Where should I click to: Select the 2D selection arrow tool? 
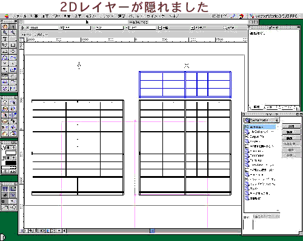click(x=13, y=27)
